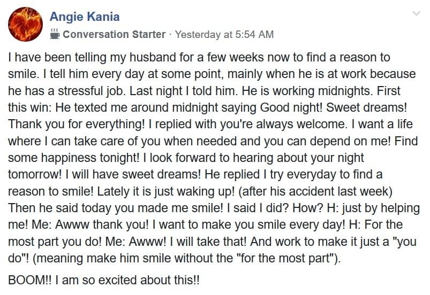This screenshot has width=430, height=295.
Task: Click the parenthetical 'after his accident last week'
Action: tap(315, 191)
